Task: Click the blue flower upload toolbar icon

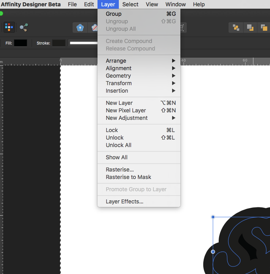Action: [x=80, y=28]
